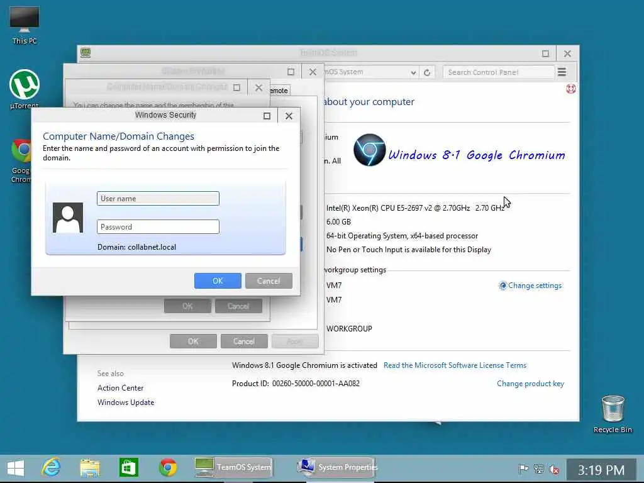This screenshot has height=483, width=644.
Task: Maximize the Windows Security dialog
Action: coord(267,116)
